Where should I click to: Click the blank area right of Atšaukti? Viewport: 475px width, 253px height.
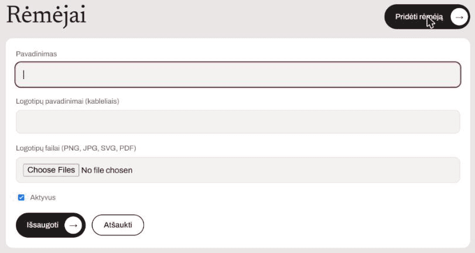(x=303, y=225)
